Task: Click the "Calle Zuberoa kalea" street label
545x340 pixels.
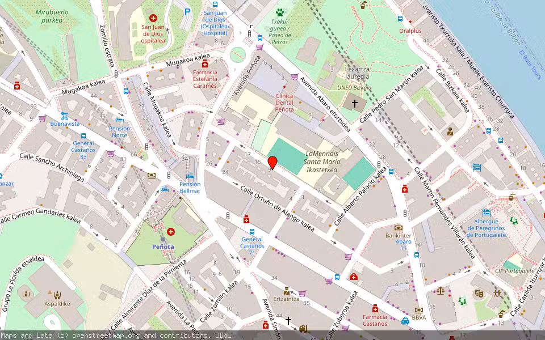Action: coord(341,315)
